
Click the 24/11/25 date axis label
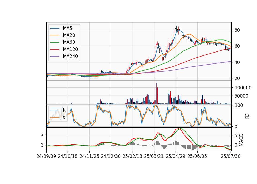point(89,157)
